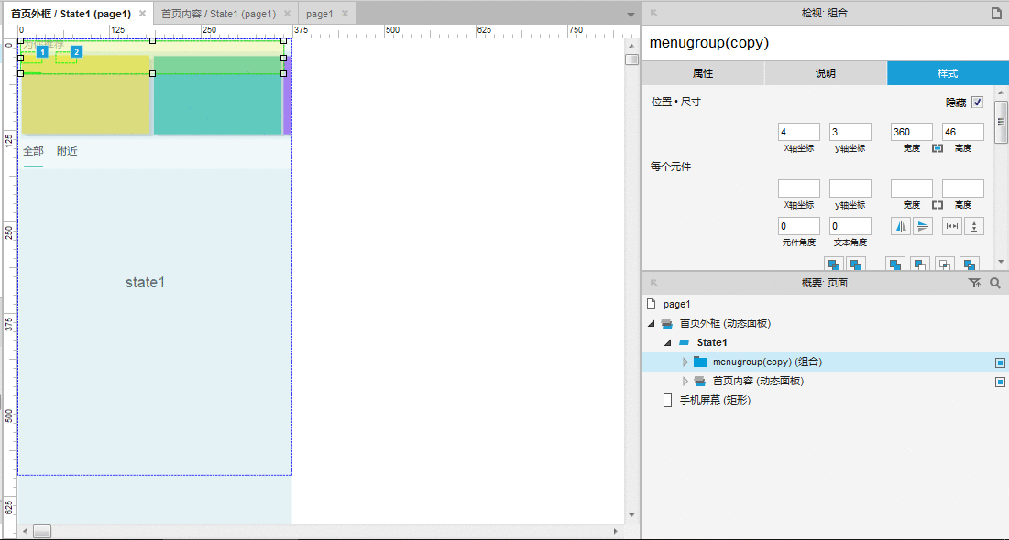Toggle aspect ratio lock under 每个元件
This screenshot has height=540, width=1009.
(938, 205)
